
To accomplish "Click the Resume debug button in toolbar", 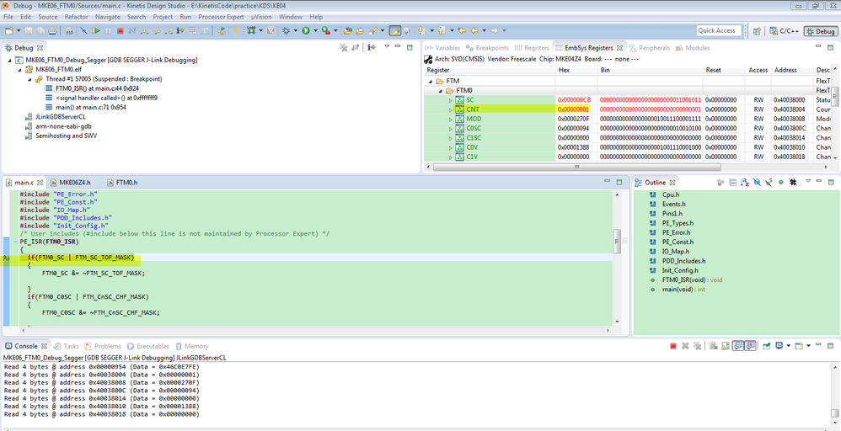I will pos(96,30).
